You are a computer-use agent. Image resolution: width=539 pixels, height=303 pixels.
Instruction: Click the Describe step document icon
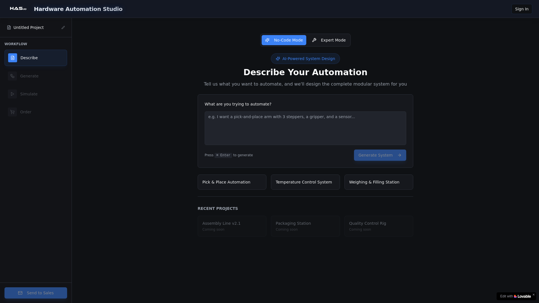pos(13,58)
